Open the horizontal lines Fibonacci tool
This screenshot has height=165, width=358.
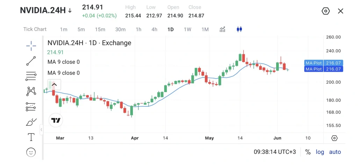point(31,76)
